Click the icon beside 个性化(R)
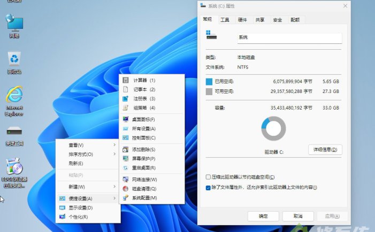 [62, 216]
